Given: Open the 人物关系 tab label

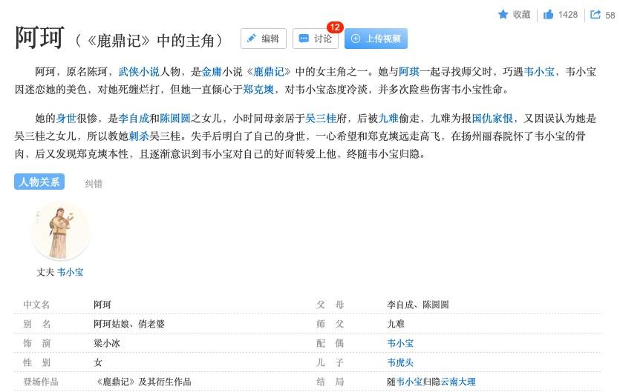Looking at the screenshot, I should 39,182.
